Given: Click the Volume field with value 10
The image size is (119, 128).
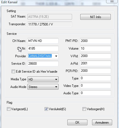Looking at the screenshot, I should [95, 49].
